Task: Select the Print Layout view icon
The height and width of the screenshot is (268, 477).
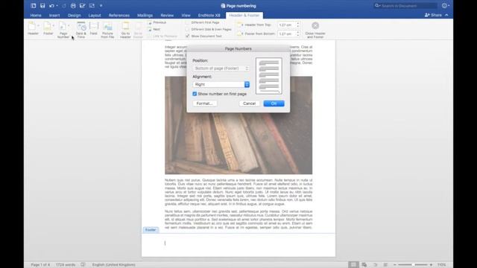Action: [353, 265]
